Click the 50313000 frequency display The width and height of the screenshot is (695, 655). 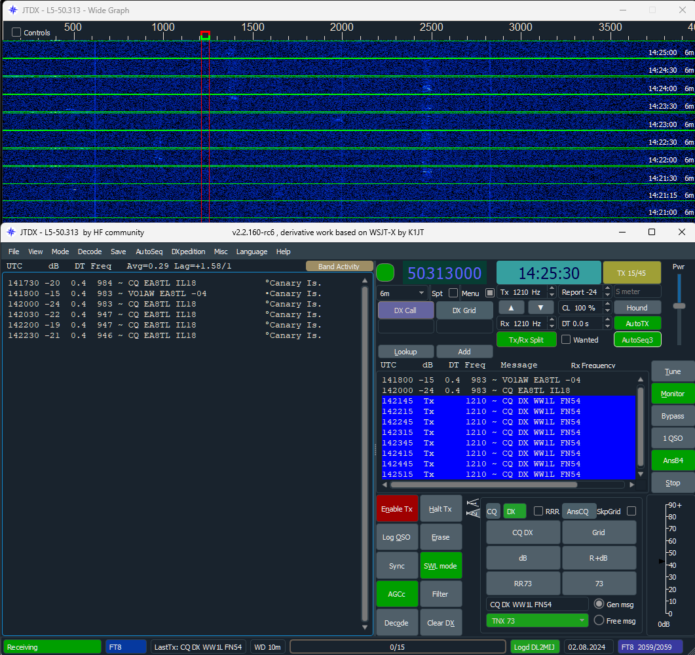444,273
